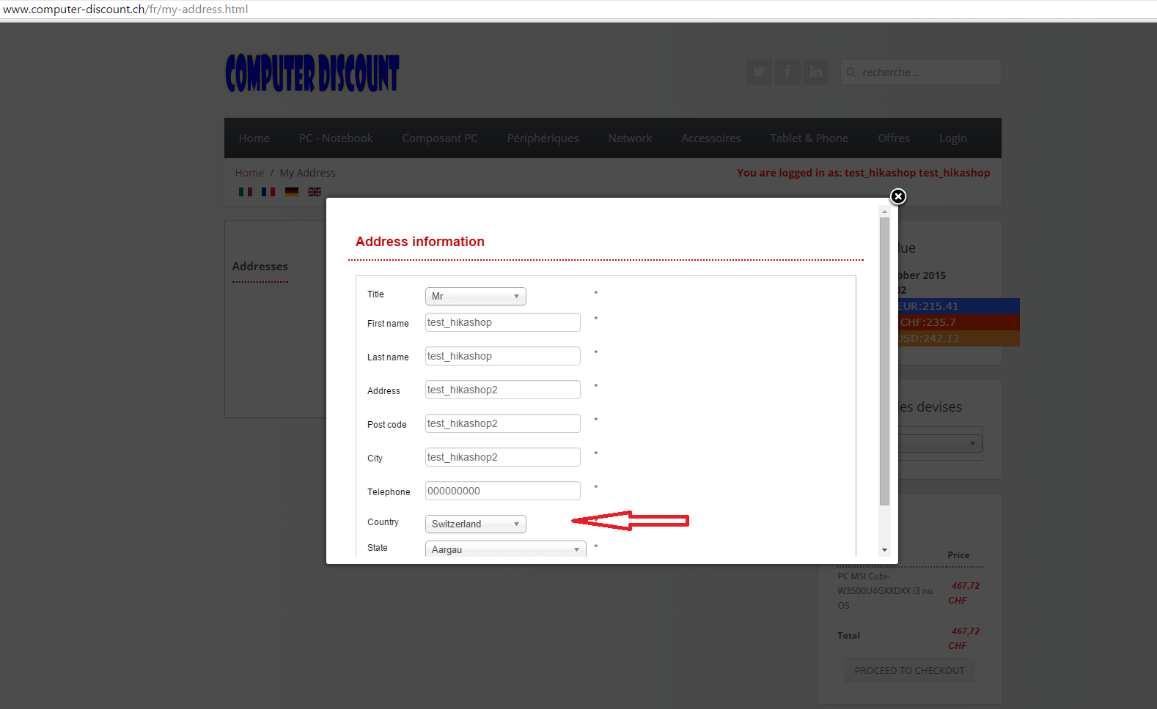Click the Home breadcrumb link
1157x709 pixels.
pos(249,173)
